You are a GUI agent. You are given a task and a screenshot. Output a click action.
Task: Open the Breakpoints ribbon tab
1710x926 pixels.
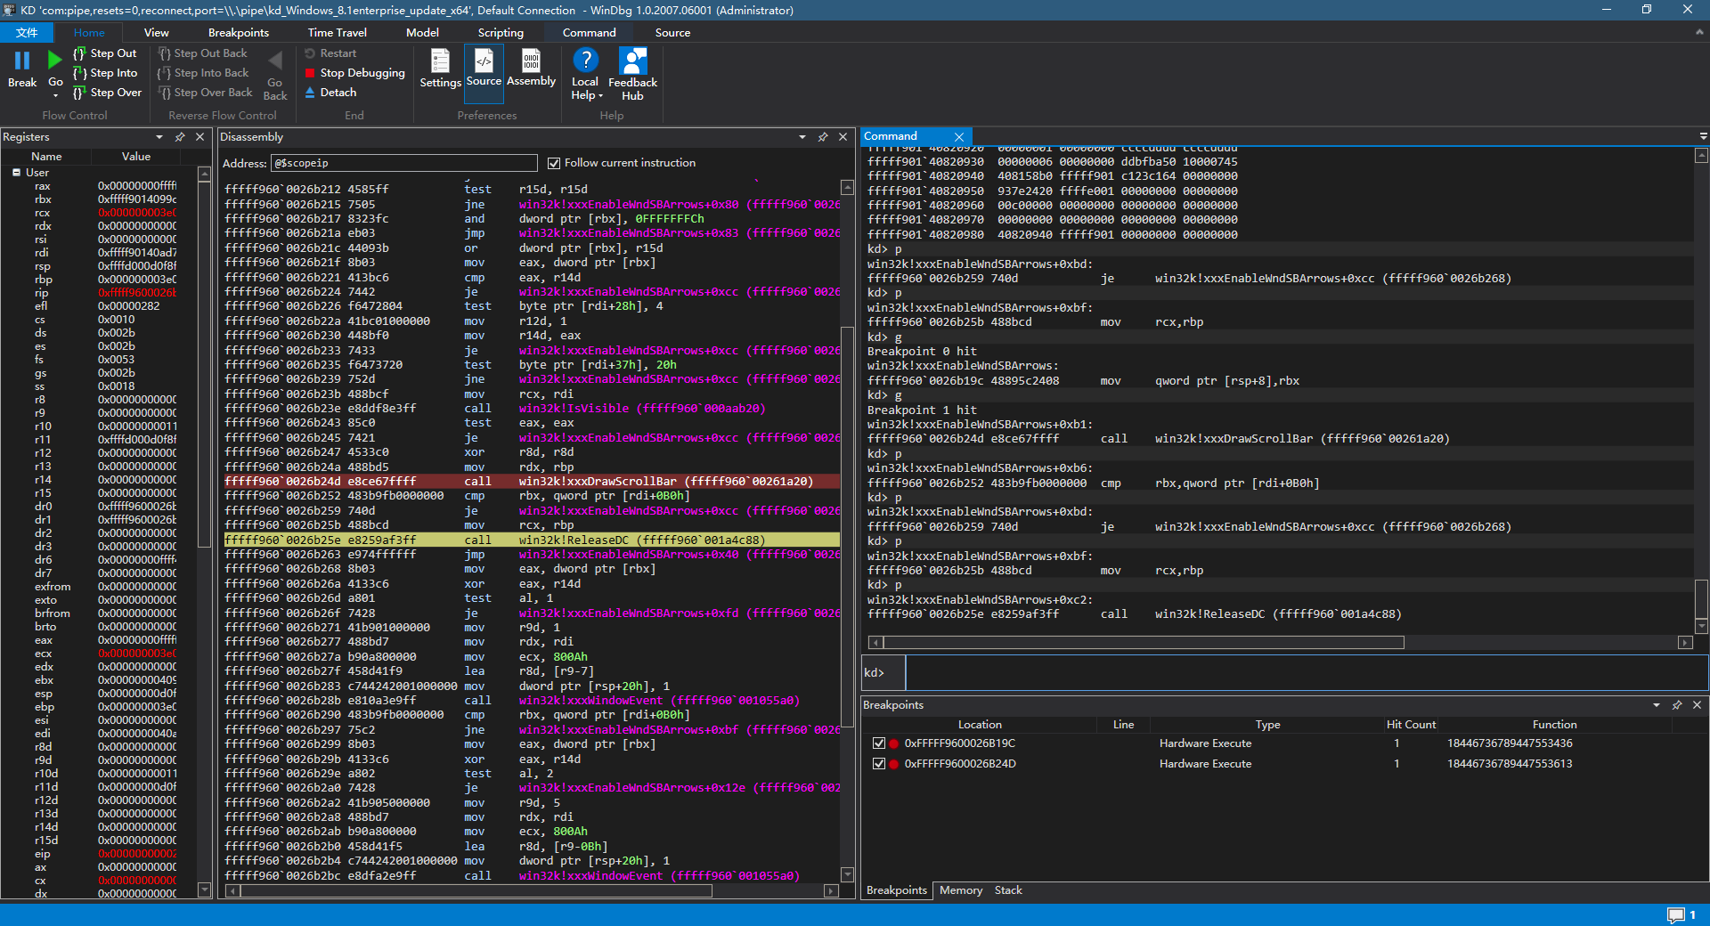(x=239, y=33)
